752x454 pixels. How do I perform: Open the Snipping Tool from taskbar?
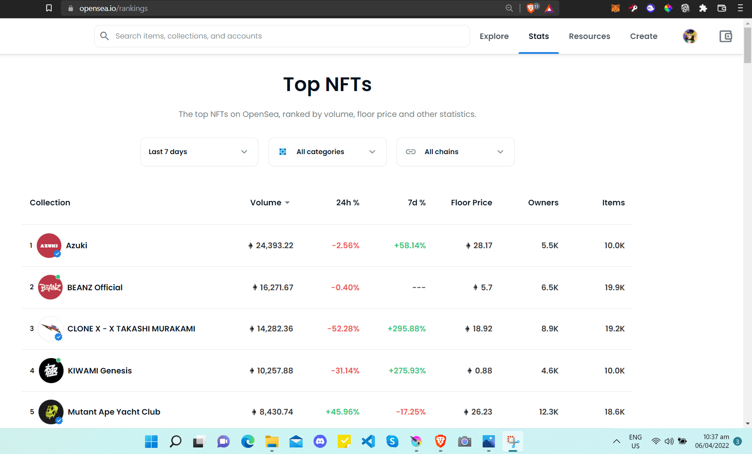(513, 442)
